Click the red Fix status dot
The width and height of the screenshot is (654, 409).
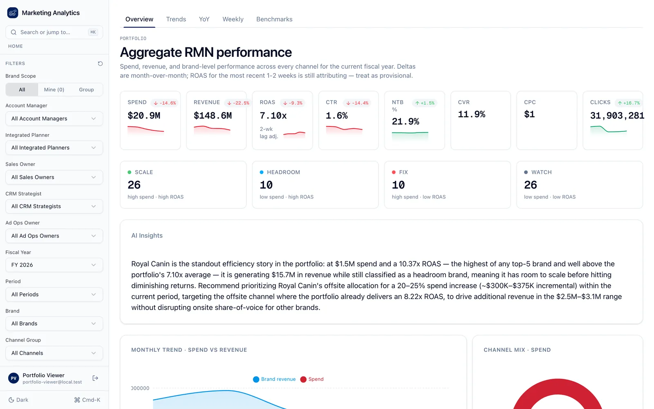click(x=394, y=172)
